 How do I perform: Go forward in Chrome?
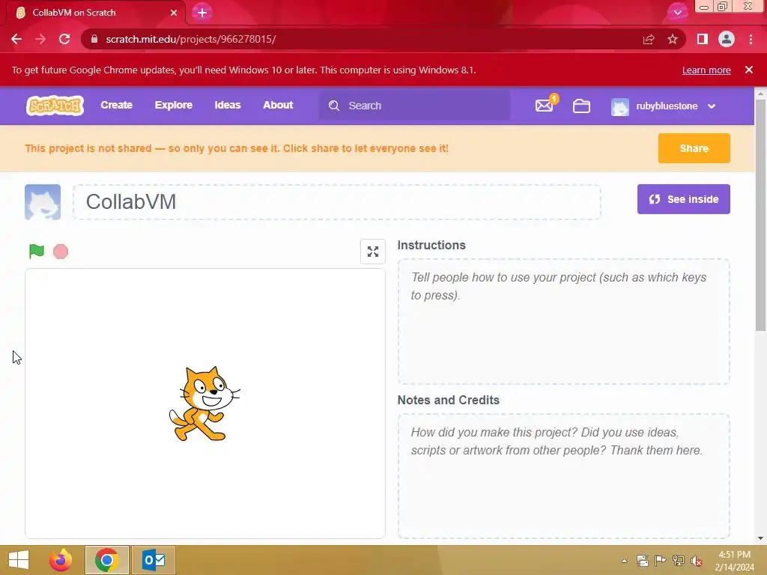[x=40, y=39]
